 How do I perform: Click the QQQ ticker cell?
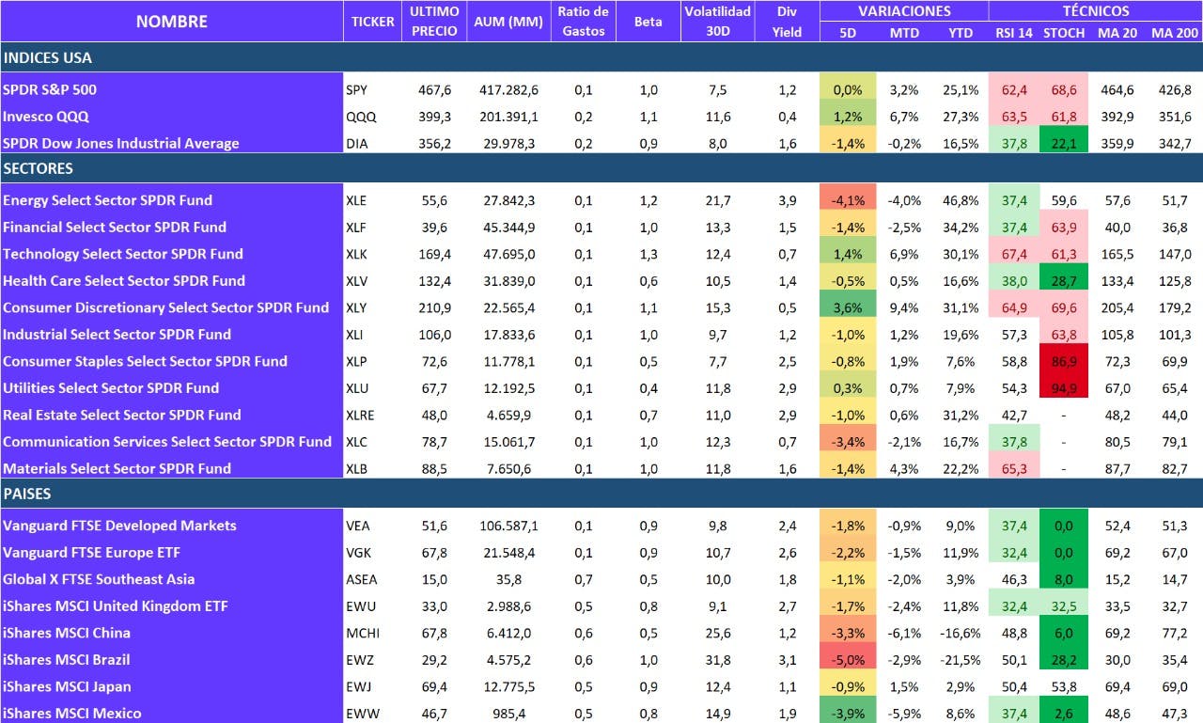coord(372,117)
